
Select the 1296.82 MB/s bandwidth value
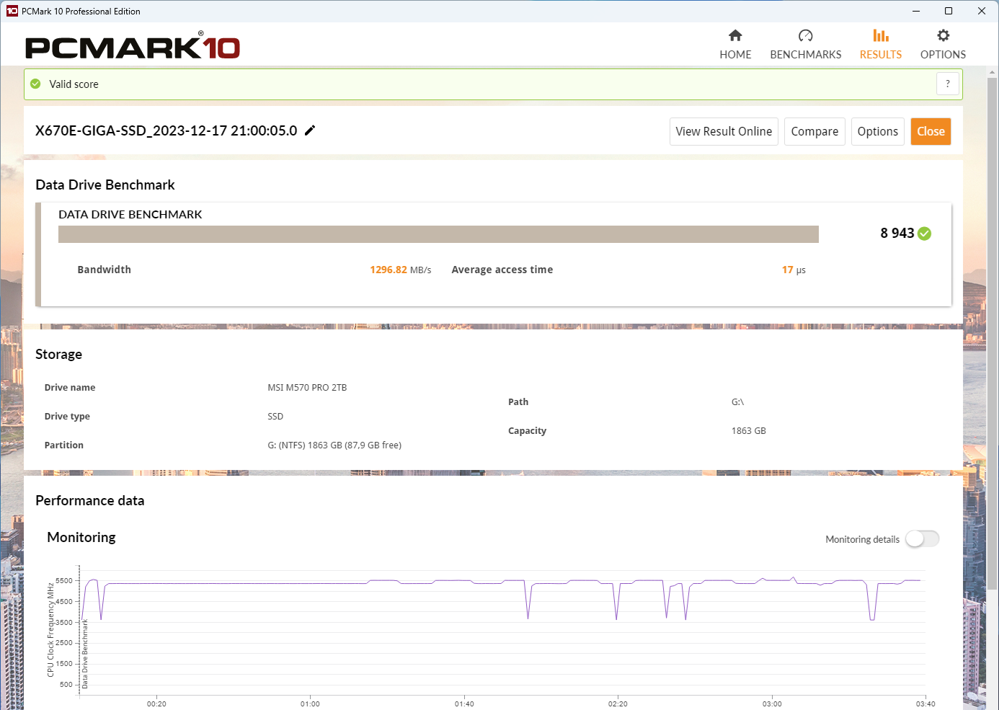(401, 270)
